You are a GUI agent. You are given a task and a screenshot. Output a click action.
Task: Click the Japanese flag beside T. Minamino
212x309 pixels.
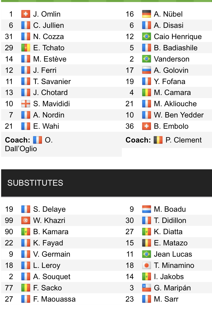click(x=146, y=265)
